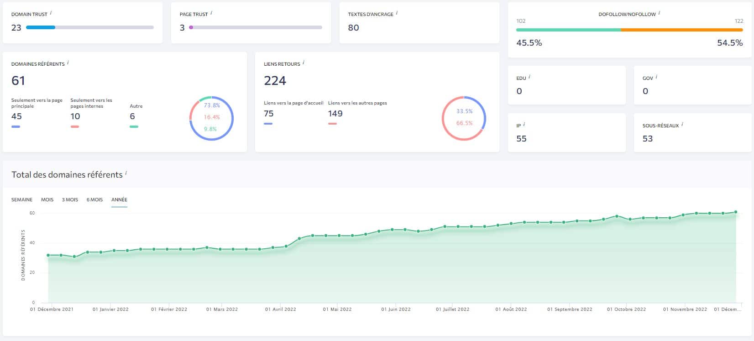Switch chart to 6 Mois
This screenshot has height=341, width=754.
(94, 199)
